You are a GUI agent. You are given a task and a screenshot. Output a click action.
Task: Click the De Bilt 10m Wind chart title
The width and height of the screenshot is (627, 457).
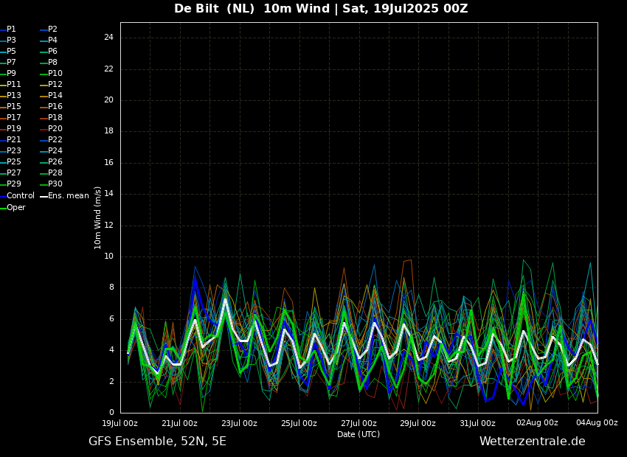[x=321, y=9]
